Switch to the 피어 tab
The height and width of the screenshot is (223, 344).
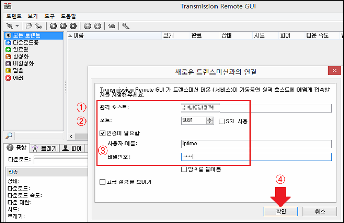(x=72, y=148)
